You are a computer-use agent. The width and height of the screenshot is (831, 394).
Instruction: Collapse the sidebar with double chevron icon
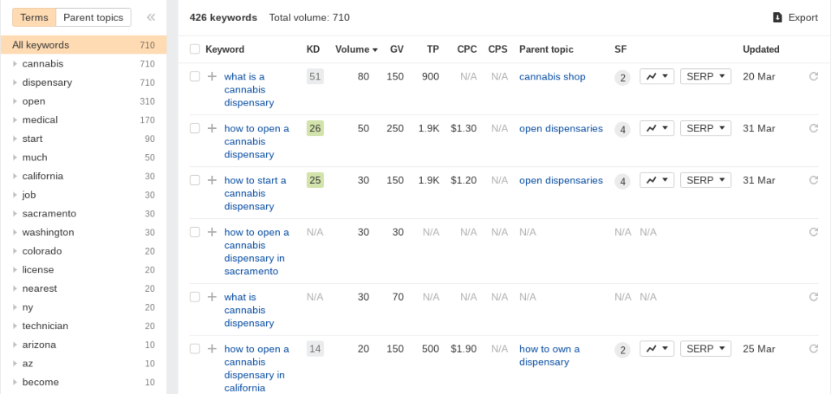click(x=151, y=18)
